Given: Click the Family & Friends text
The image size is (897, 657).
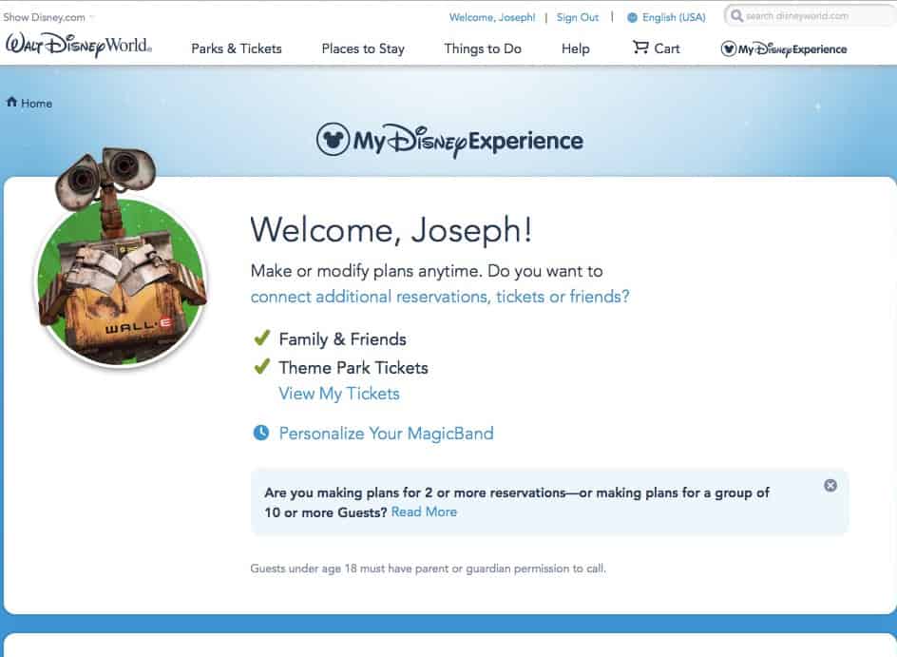Looking at the screenshot, I should (343, 338).
